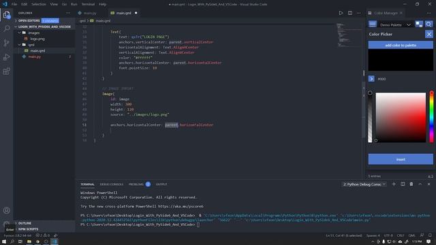Open the Color Manager hamburger menu
This screenshot has height=245, width=436.
(x=373, y=24)
